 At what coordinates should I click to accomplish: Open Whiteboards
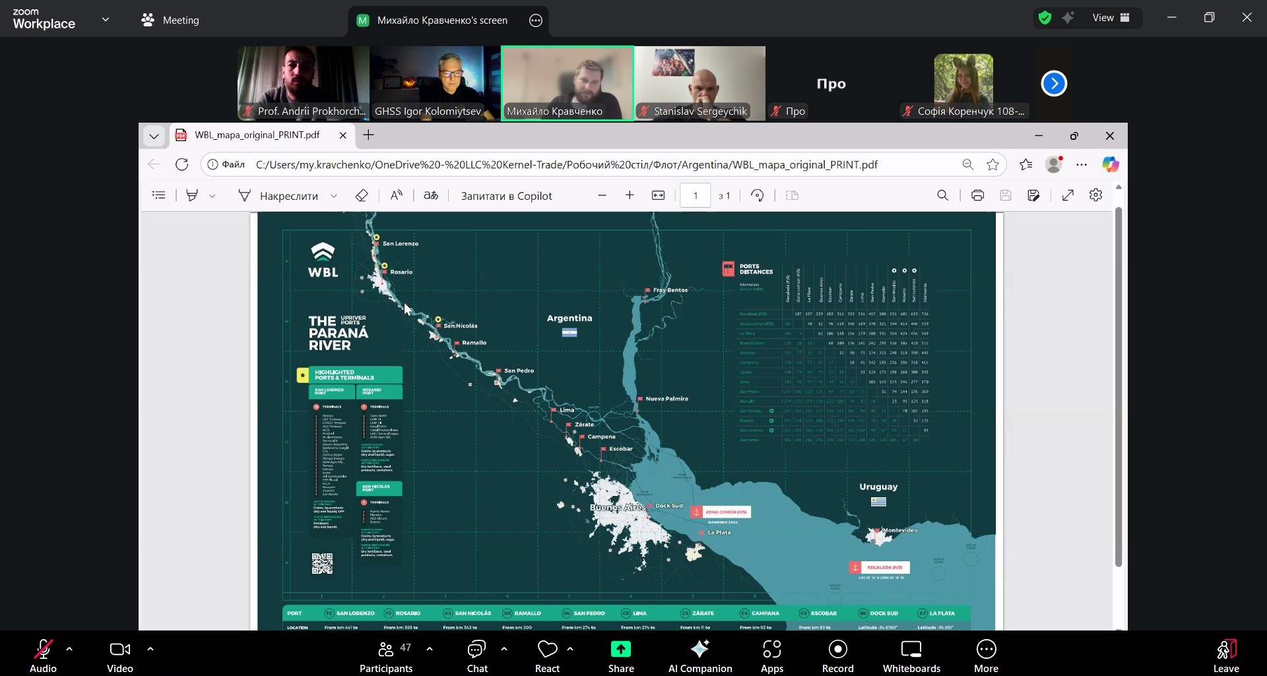(911, 656)
